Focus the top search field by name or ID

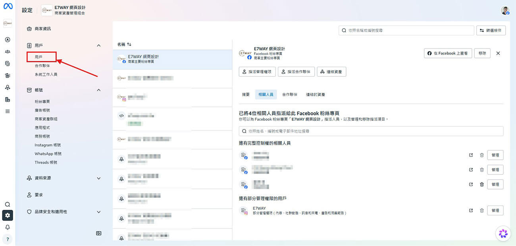[406, 31]
